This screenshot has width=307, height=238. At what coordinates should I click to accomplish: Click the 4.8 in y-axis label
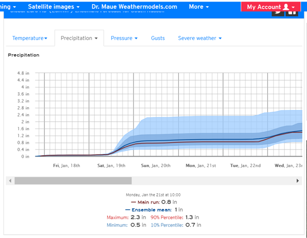[x=23, y=73]
